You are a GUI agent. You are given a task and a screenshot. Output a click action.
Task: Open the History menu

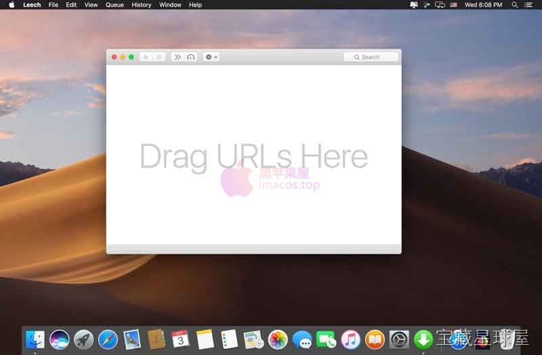(x=142, y=5)
